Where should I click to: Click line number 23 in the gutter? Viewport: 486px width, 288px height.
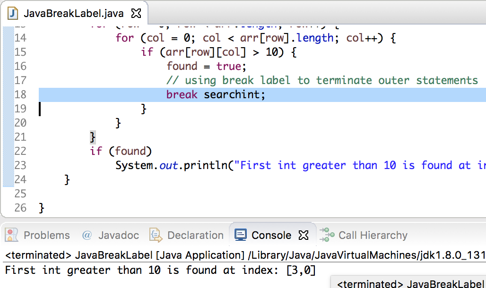pyautogui.click(x=20, y=165)
